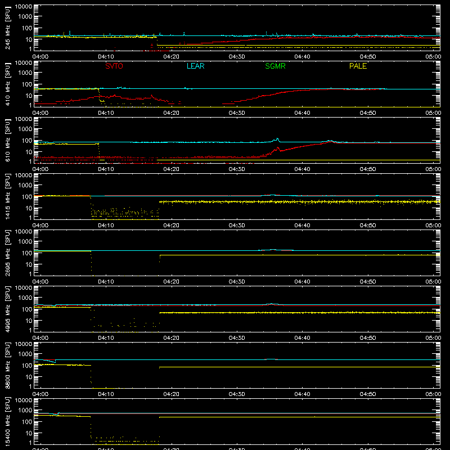Click the 04:00 tick label under 1415 MHz panel
This screenshot has height=450, width=450.
tap(40, 226)
